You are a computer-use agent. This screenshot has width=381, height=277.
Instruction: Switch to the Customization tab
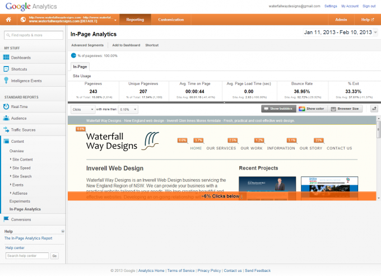coord(171,20)
